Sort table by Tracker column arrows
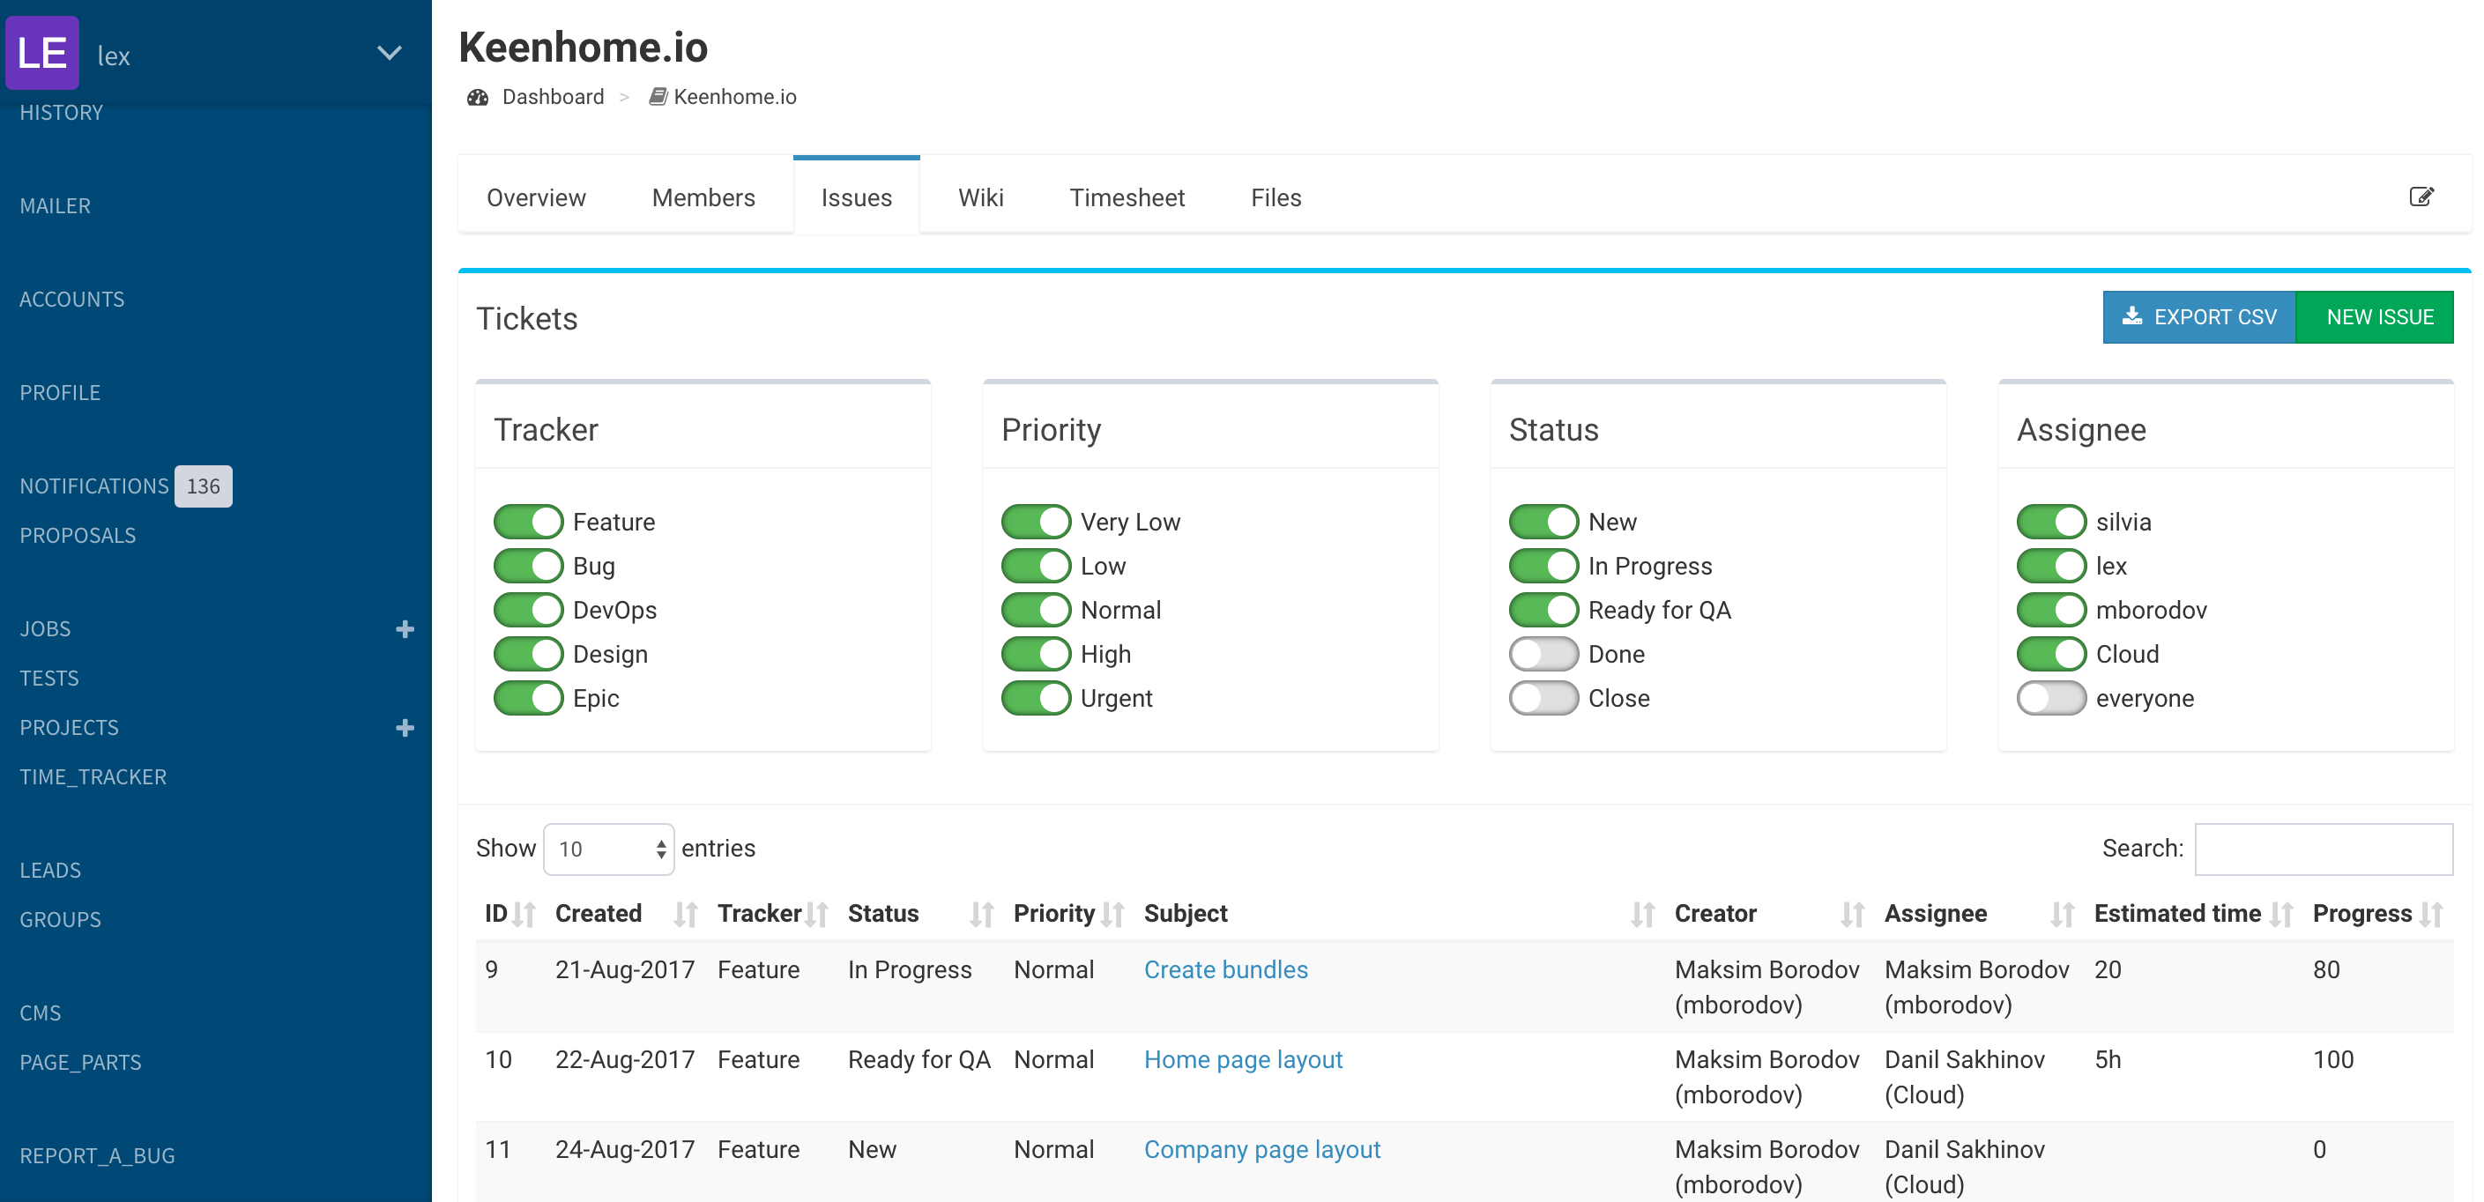Image resolution: width=2484 pixels, height=1202 pixels. 817,914
